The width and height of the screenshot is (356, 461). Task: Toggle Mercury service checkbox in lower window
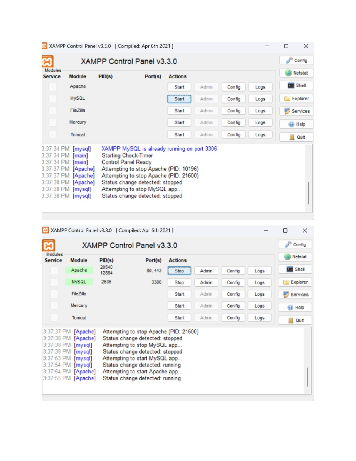point(54,306)
